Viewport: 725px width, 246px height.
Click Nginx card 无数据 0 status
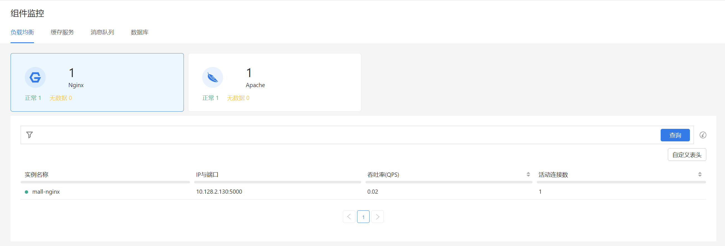(61, 98)
